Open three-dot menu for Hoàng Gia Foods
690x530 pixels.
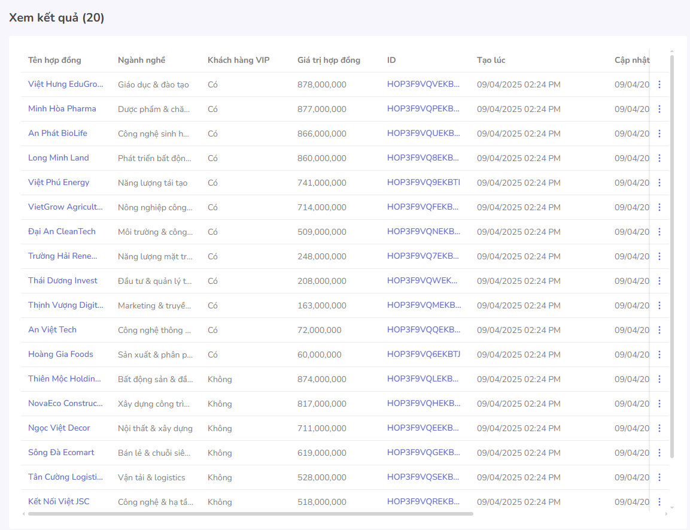tap(659, 355)
